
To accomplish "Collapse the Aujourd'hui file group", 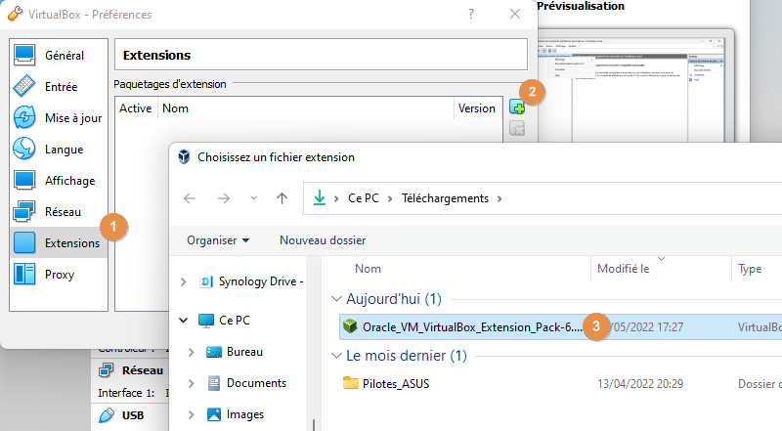I will (338, 298).
